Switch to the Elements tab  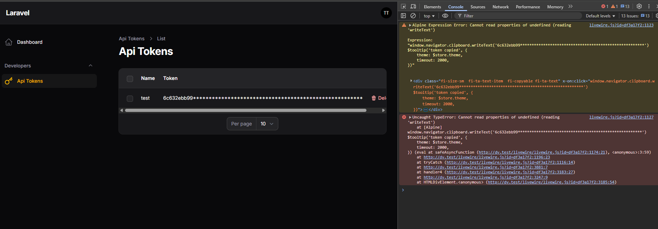[x=432, y=7]
